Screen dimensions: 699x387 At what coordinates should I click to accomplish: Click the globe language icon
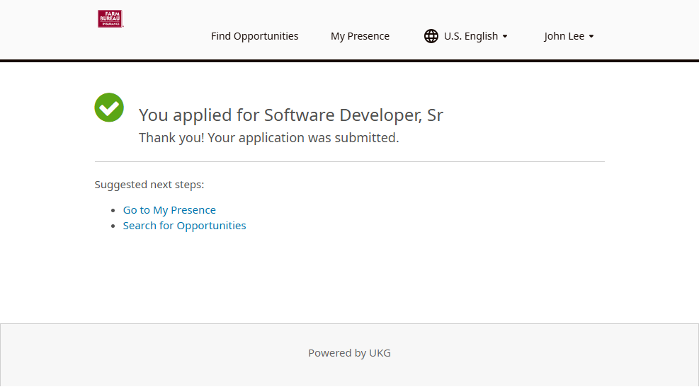(x=431, y=36)
